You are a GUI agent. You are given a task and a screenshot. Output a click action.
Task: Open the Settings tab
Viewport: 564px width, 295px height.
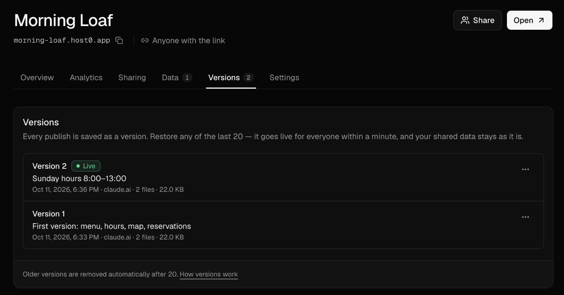pyautogui.click(x=284, y=77)
